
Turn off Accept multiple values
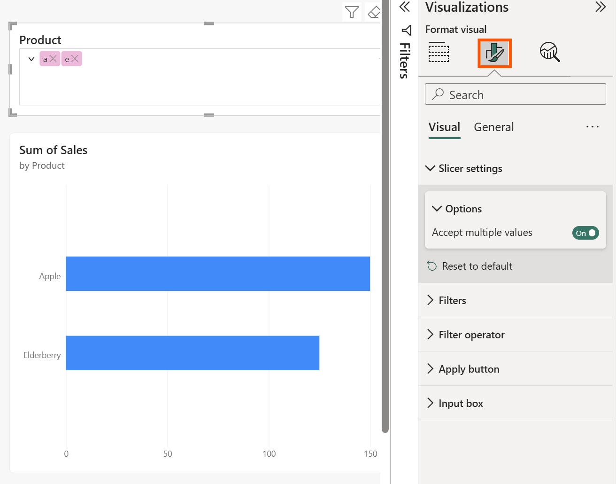click(585, 233)
